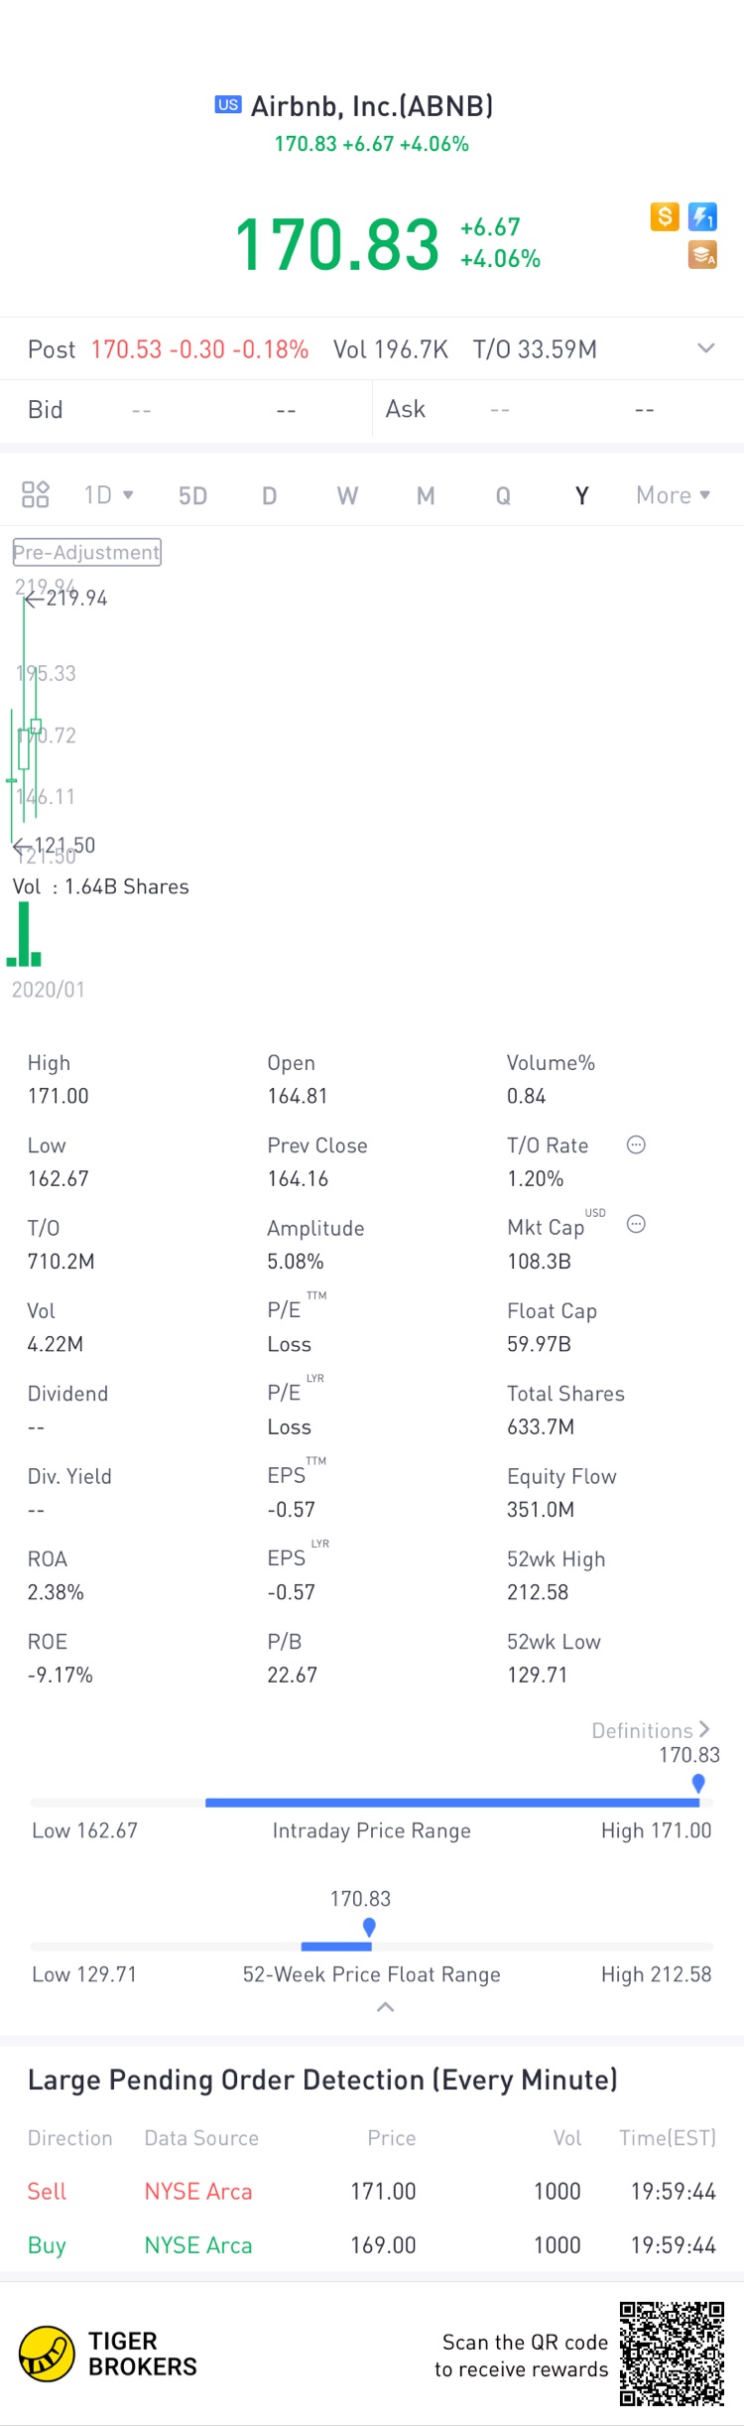Screen dimensions: 744x2426
Task: Open the More timeframes dropdown
Action: [673, 494]
